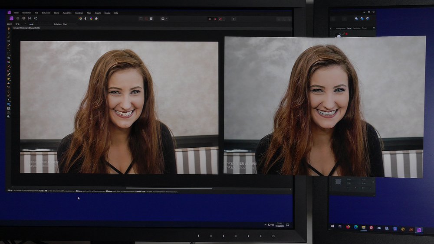Open the Filter menu
Image resolution: width=434 pixels, height=244 pixels.
tap(89, 13)
